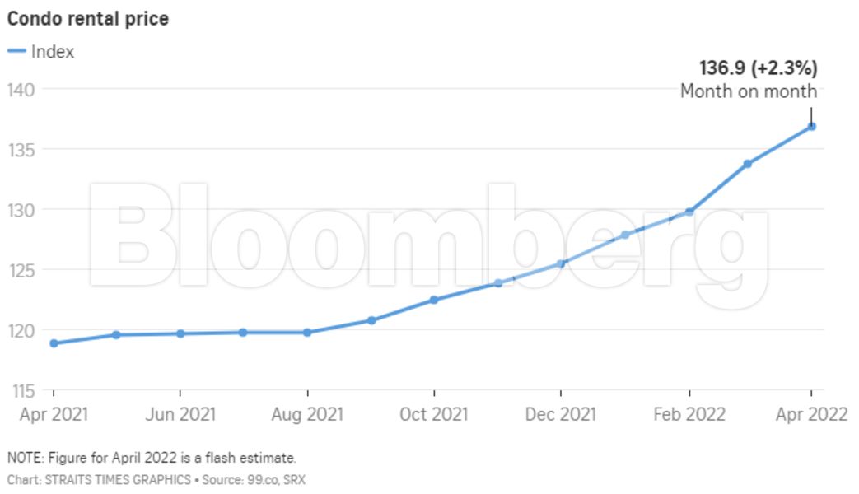Select the June 2021 data point on the line
The image size is (859, 494).
pos(180,333)
